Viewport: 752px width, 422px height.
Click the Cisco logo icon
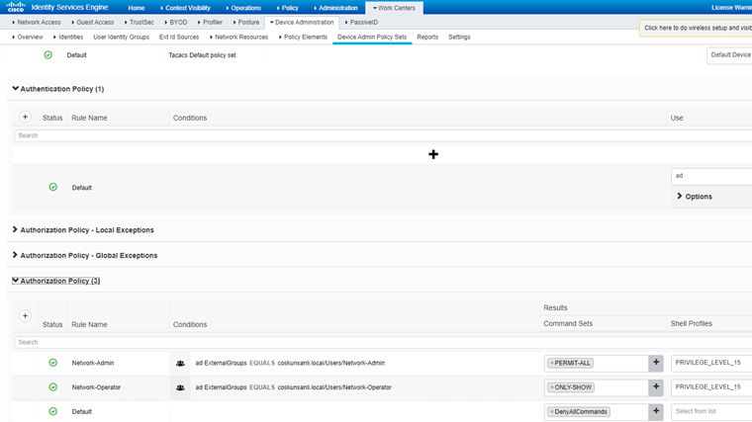tap(16, 7)
